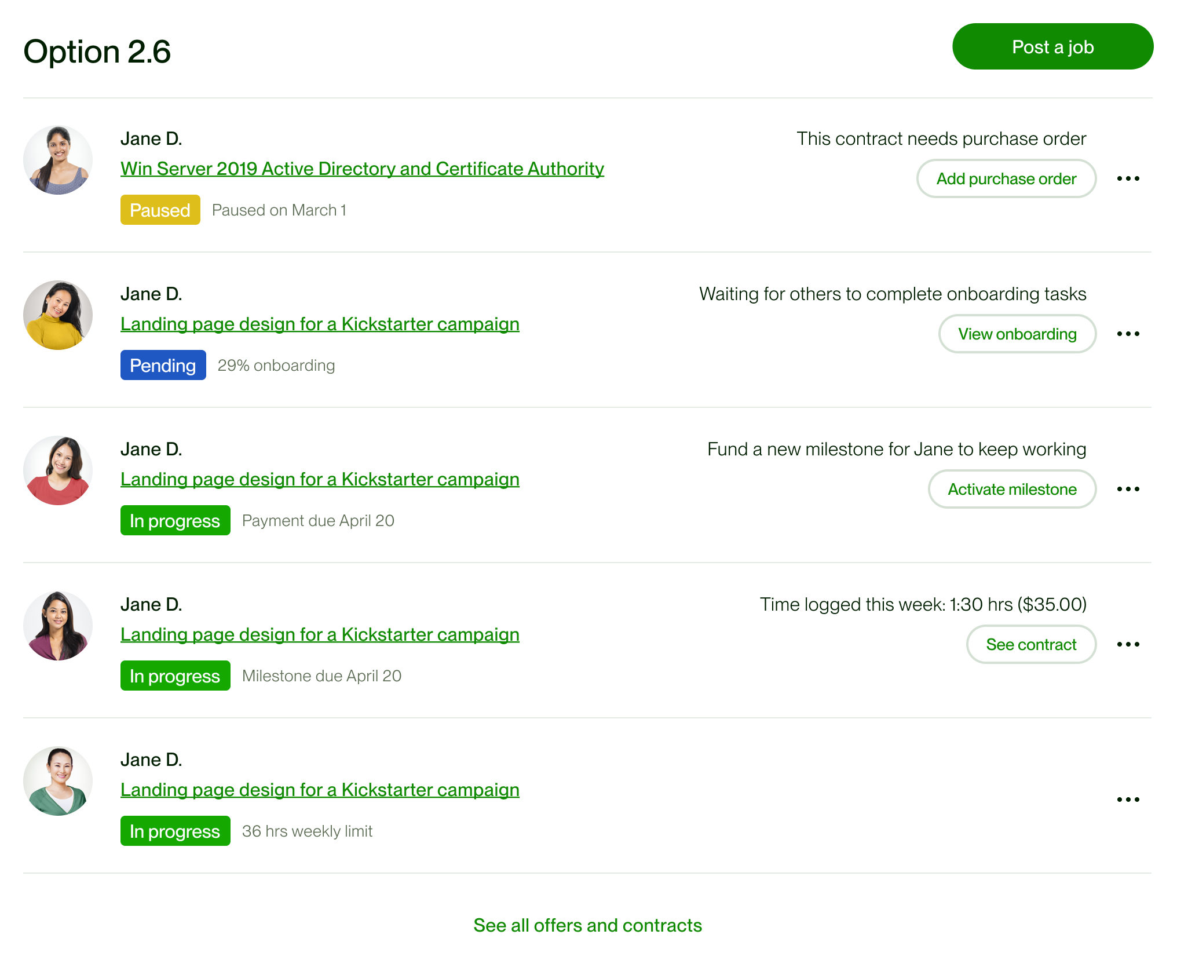Open Landing page design link with Payment due April 20
Image resolution: width=1177 pixels, height=971 pixels.
pos(320,479)
